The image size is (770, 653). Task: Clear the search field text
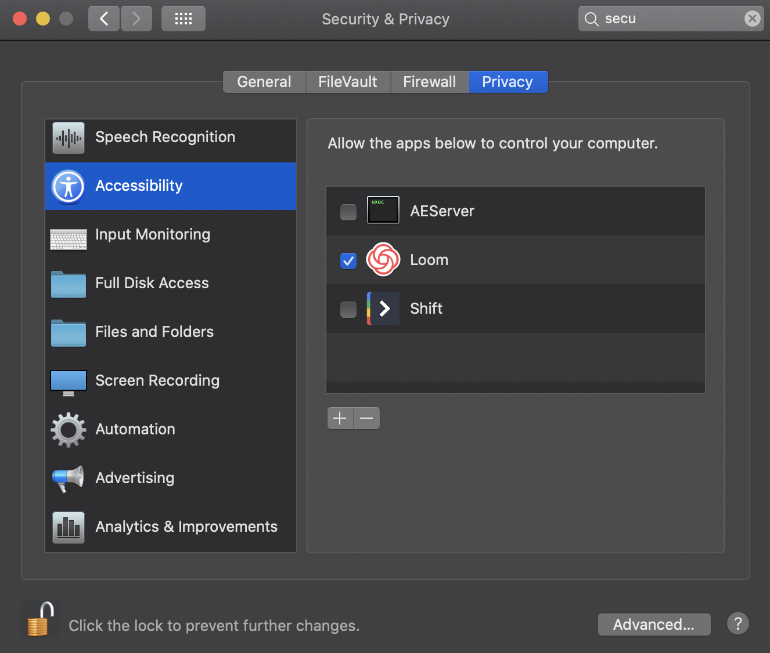coord(752,19)
